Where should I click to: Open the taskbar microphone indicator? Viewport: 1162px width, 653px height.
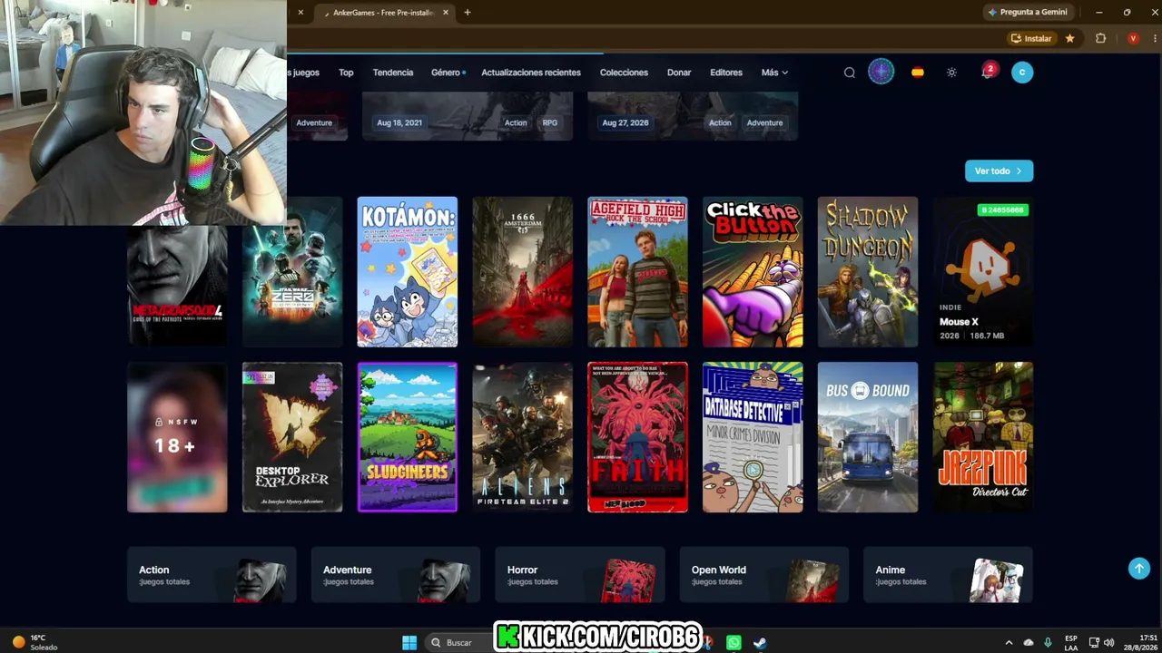[1048, 643]
